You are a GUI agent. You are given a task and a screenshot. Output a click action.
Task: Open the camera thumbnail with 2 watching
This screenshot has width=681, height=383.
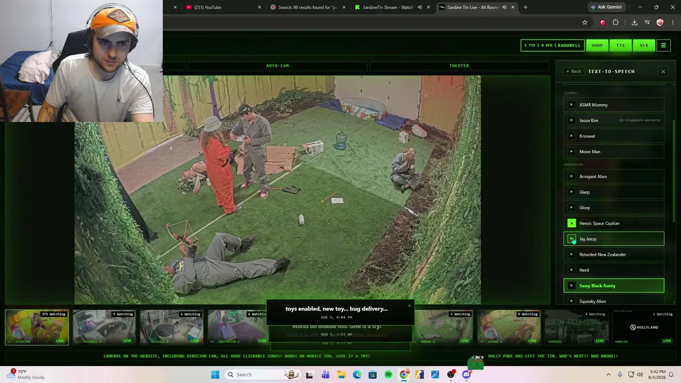(x=171, y=327)
